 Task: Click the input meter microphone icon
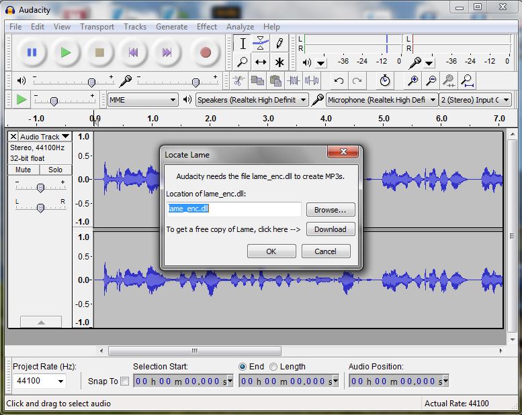415,62
